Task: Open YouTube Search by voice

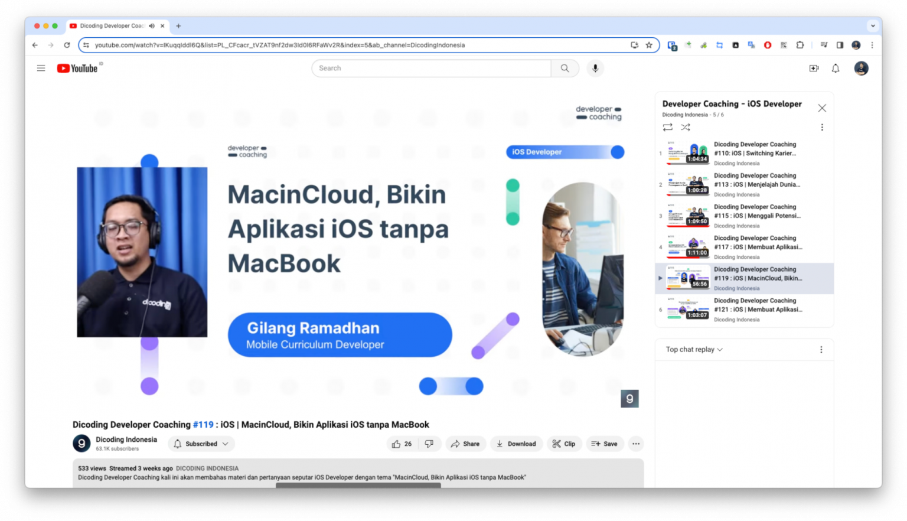Action: (595, 68)
